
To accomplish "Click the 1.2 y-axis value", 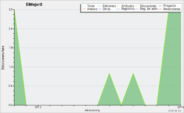I will [10, 67].
